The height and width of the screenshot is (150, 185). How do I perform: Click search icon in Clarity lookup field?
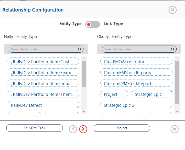[173, 49]
